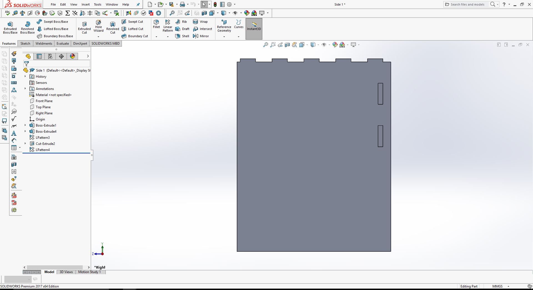Select the Revolved Cut tool
533x290 pixels.
click(x=113, y=28)
